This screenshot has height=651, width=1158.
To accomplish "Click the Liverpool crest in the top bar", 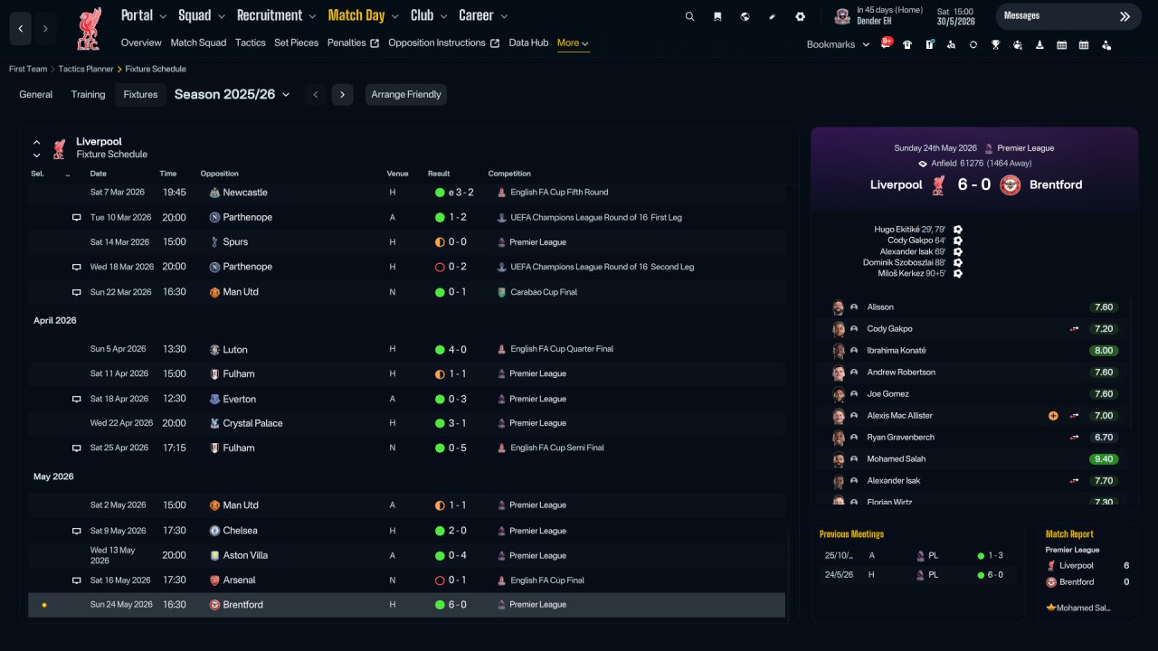I will (89, 29).
